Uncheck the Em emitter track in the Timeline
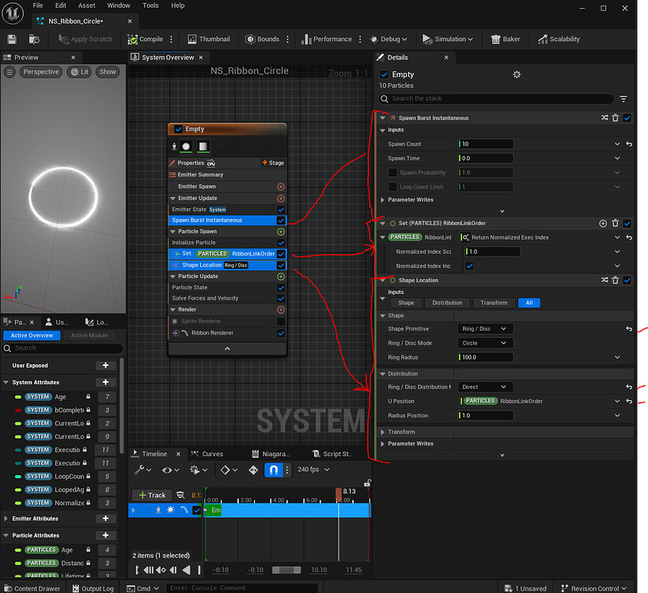 (195, 510)
